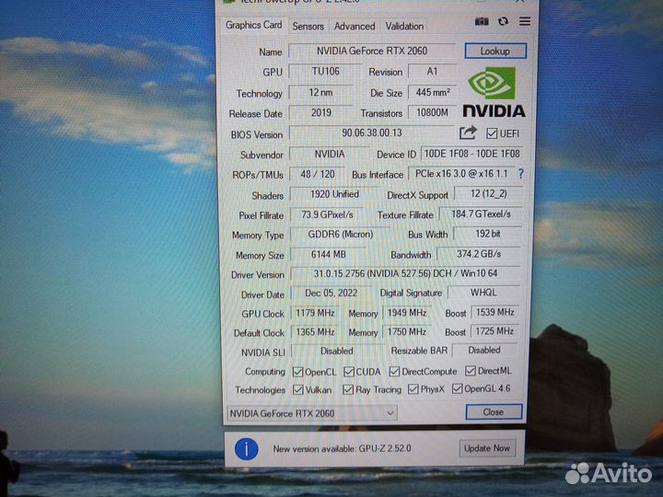Toggle the PhysX checkbox
The width and height of the screenshot is (663, 497).
pyautogui.click(x=413, y=388)
